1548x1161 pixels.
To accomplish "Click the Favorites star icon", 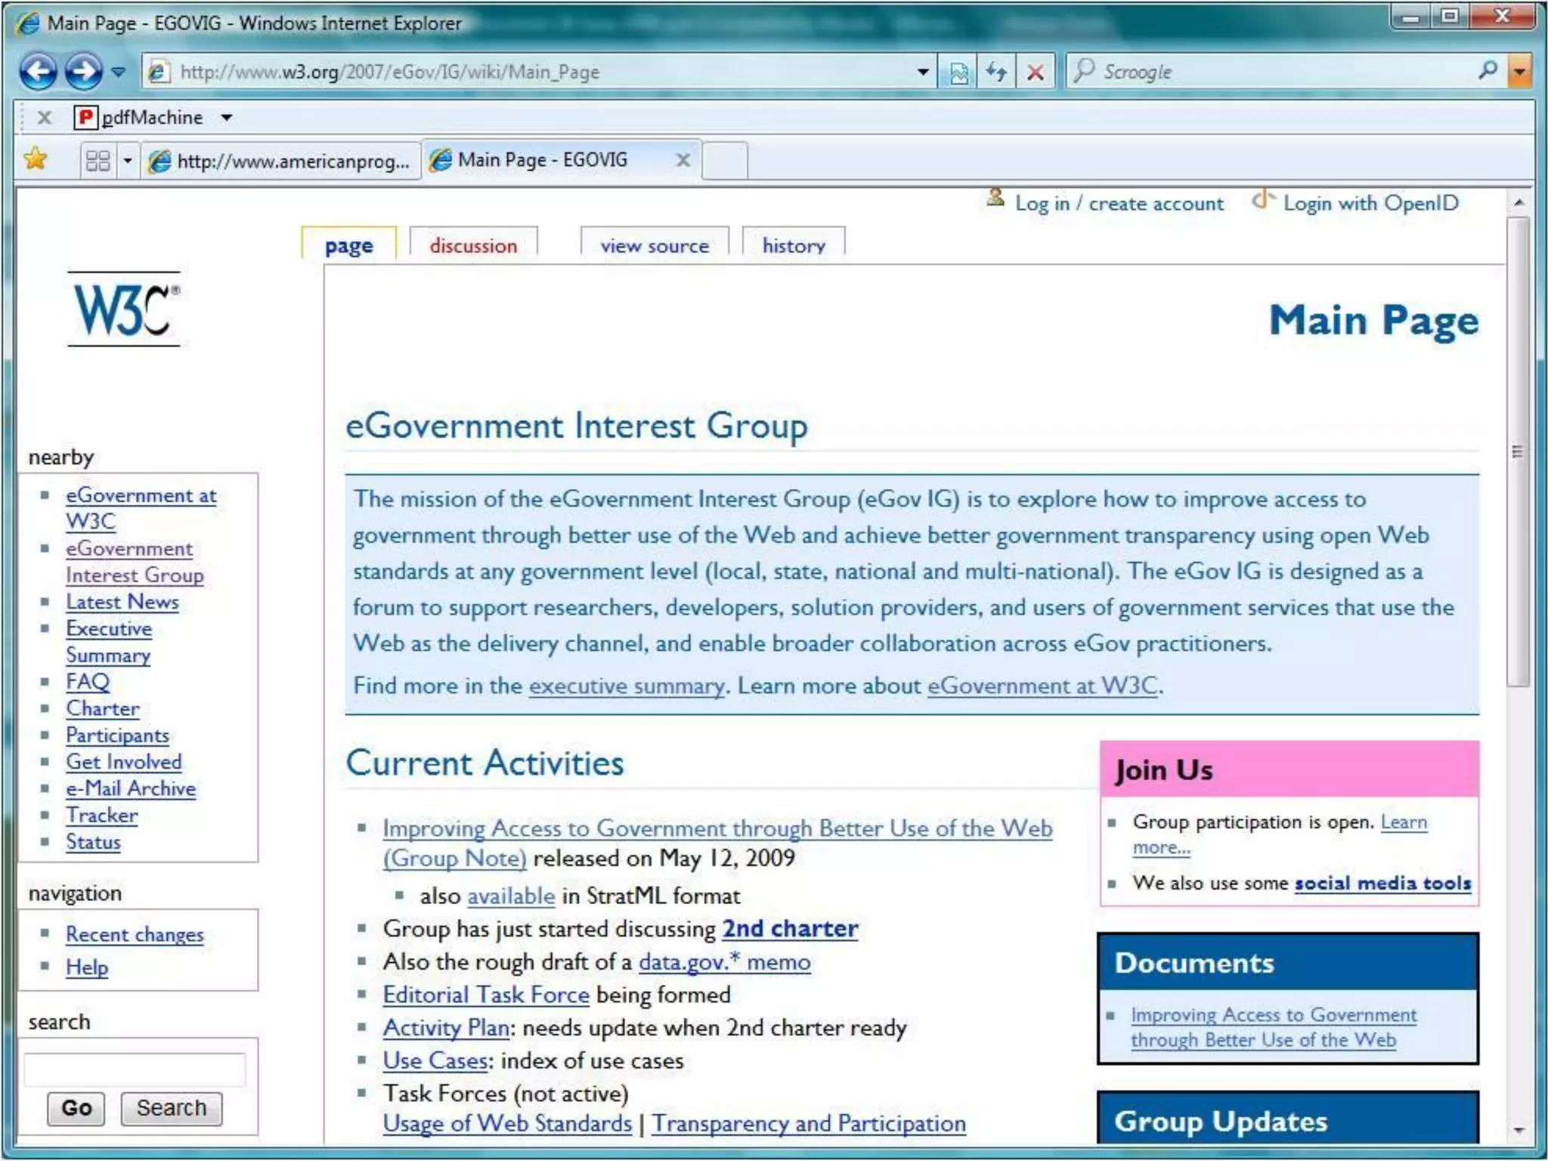I will click(36, 159).
